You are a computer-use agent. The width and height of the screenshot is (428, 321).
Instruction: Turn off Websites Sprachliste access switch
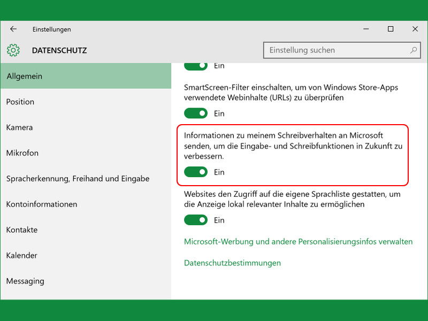[x=196, y=220]
